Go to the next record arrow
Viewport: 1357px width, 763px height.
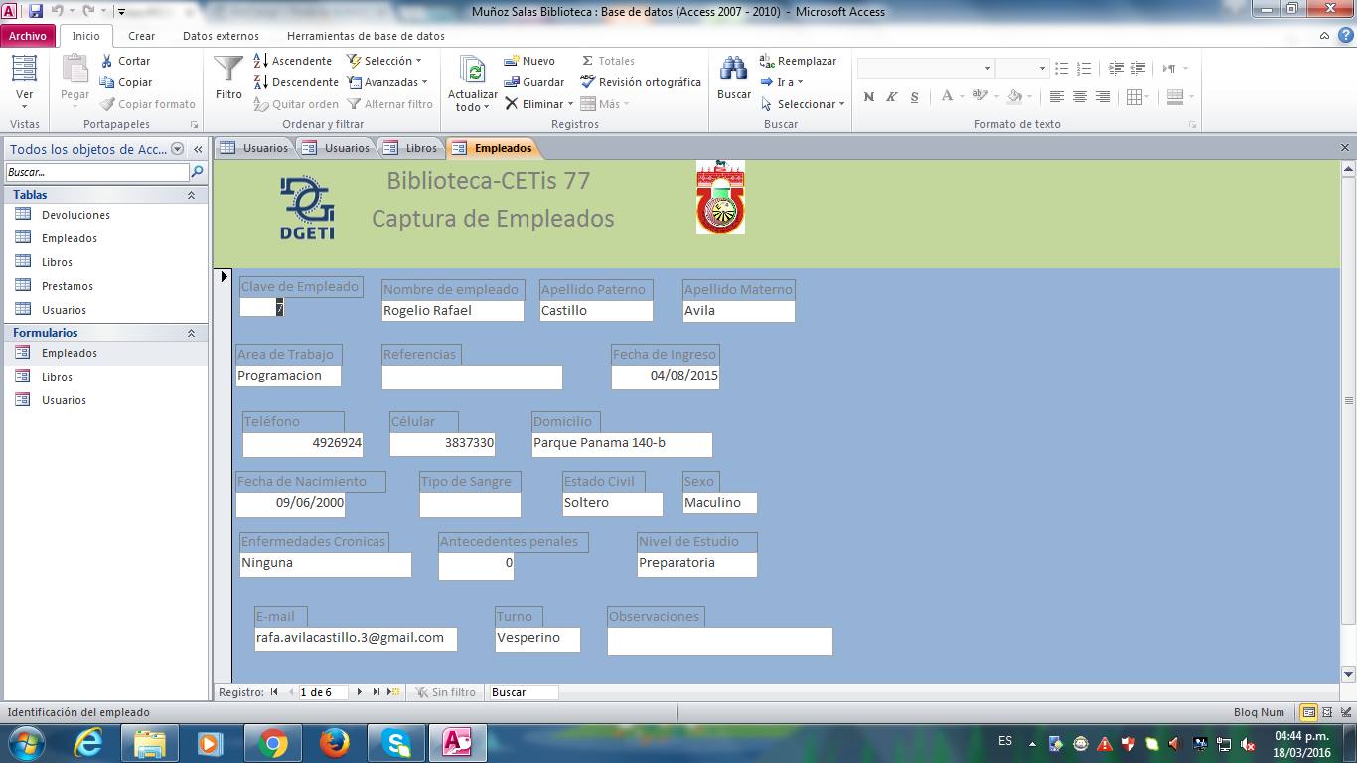360,692
